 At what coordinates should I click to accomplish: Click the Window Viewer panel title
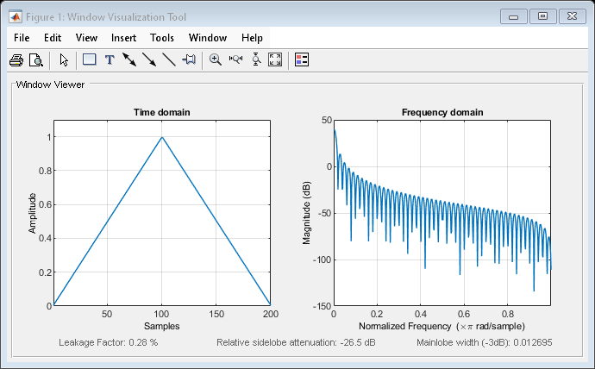pos(51,84)
